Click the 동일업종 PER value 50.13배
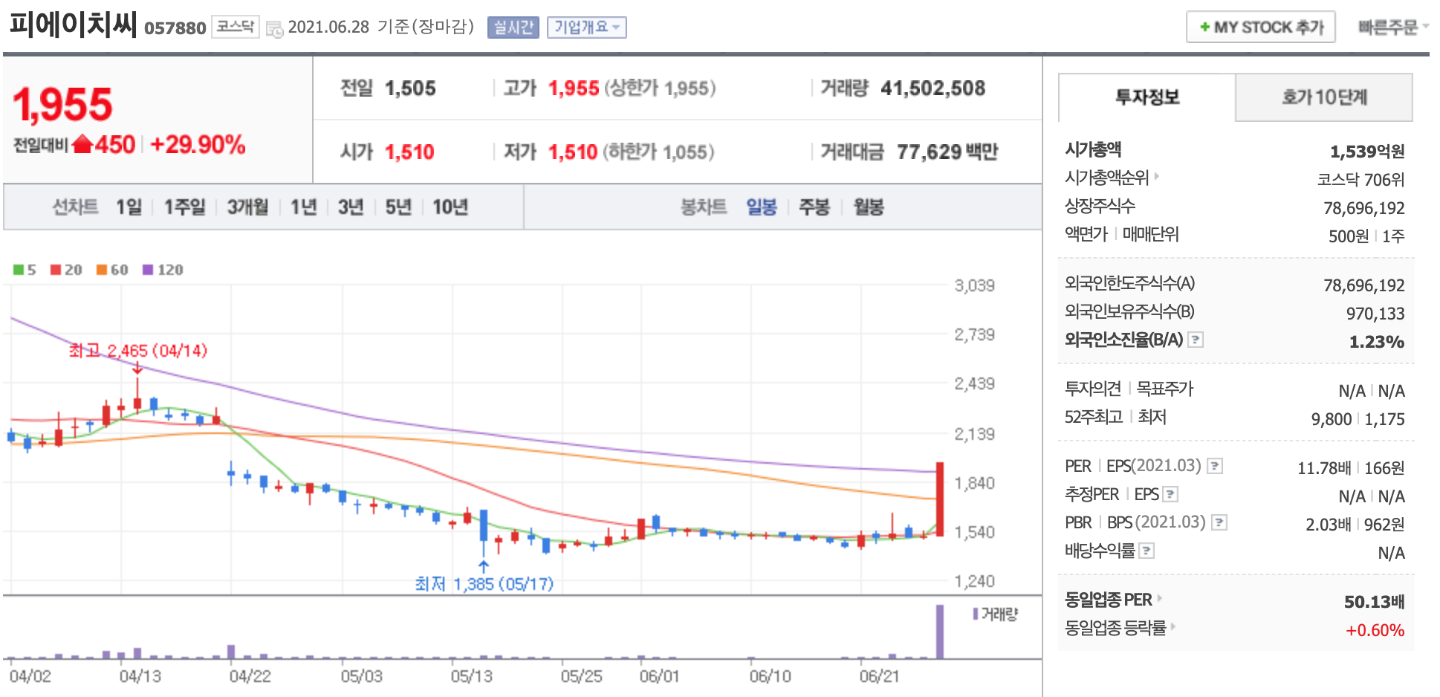 click(x=1375, y=602)
